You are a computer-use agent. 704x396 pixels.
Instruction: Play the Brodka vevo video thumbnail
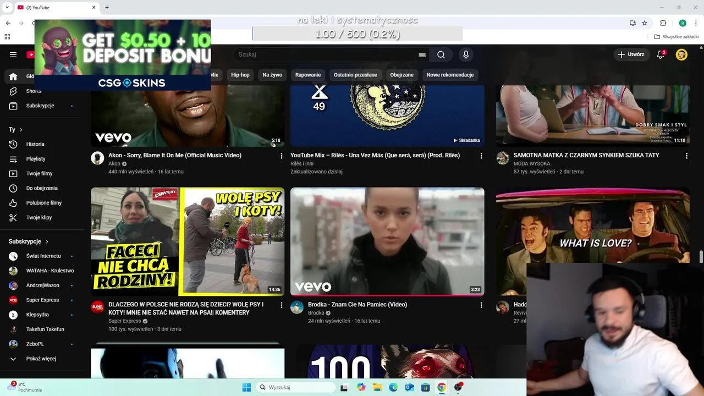[387, 241]
